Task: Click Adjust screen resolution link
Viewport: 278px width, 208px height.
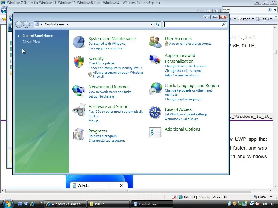Action: click(x=182, y=75)
